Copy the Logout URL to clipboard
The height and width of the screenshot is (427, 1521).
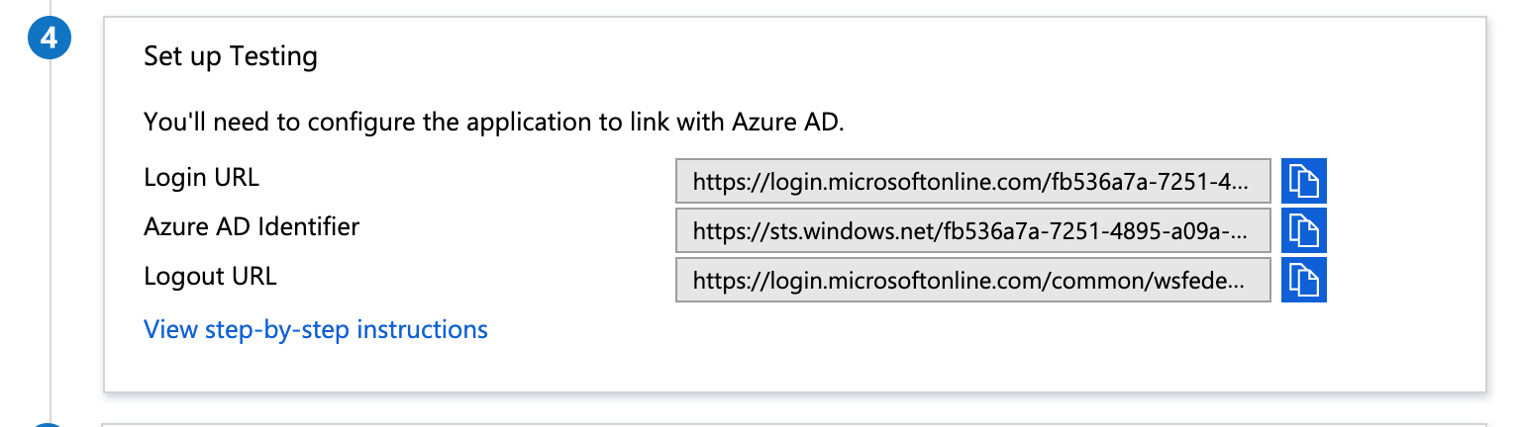(x=1303, y=280)
